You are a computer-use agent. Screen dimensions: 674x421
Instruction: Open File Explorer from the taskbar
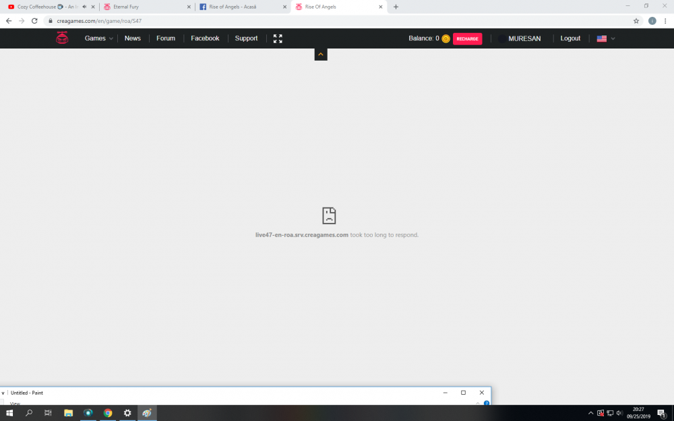(68, 413)
